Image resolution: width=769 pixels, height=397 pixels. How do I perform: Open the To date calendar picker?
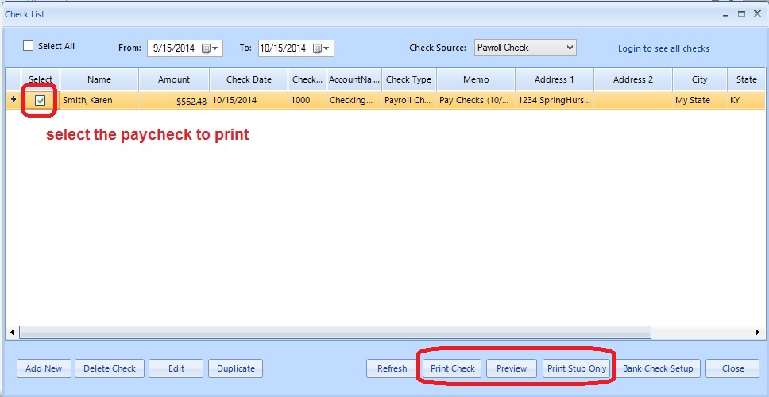coord(321,48)
